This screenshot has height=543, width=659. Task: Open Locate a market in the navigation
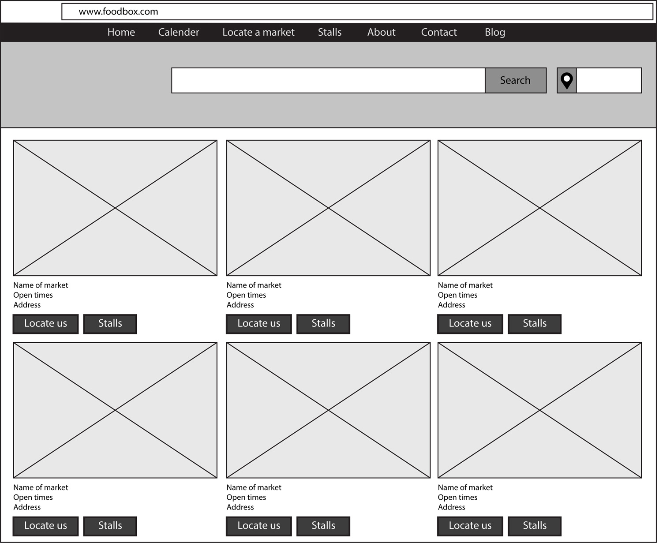click(x=258, y=32)
